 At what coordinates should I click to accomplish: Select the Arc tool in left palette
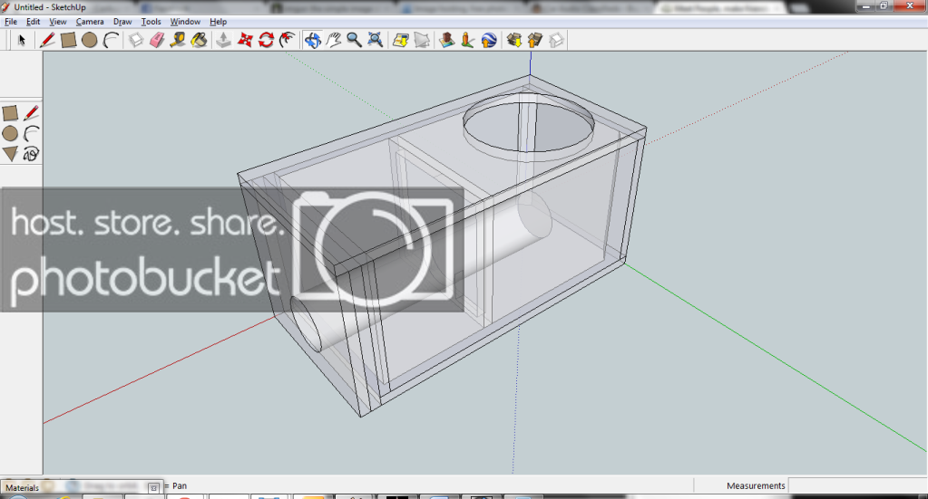32,133
